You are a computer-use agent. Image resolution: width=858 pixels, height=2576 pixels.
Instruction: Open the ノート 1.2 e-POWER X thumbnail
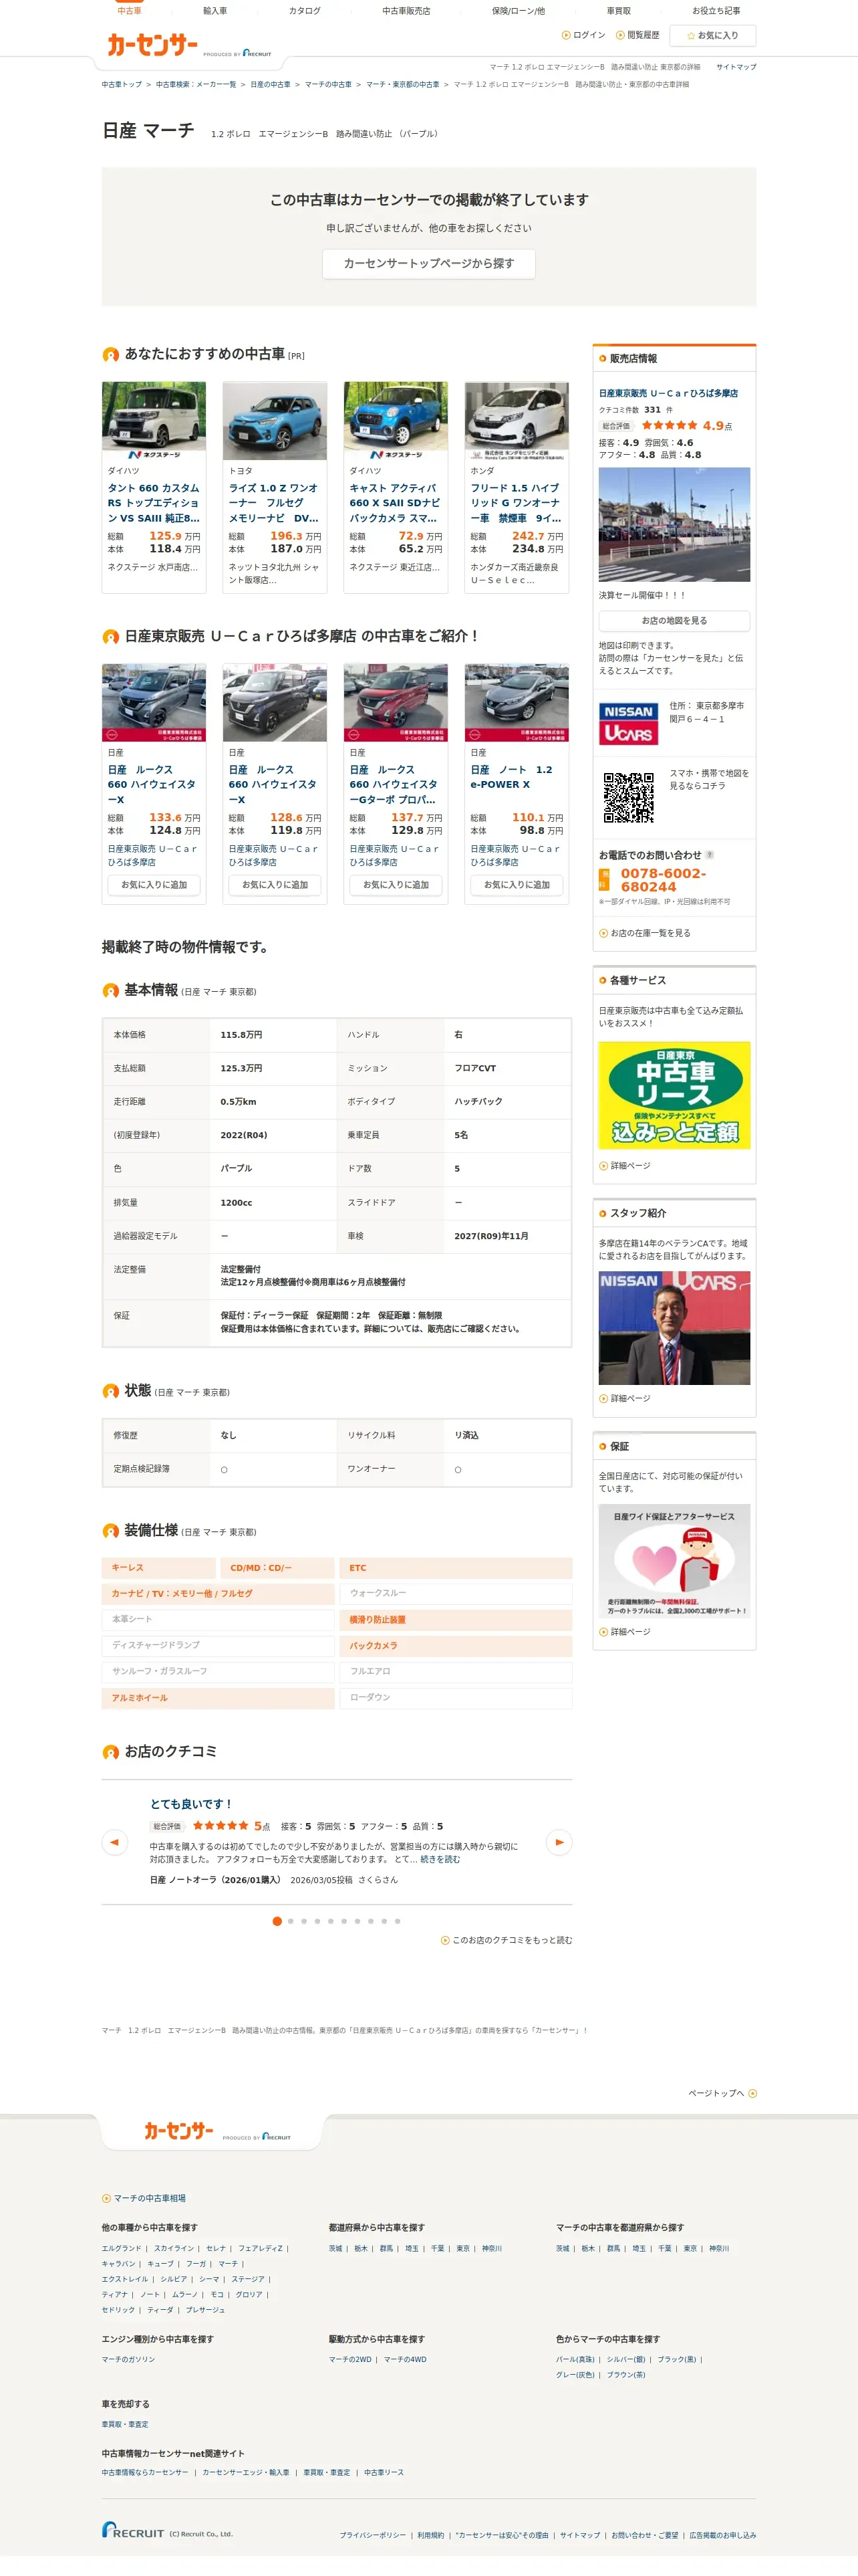pos(517,702)
